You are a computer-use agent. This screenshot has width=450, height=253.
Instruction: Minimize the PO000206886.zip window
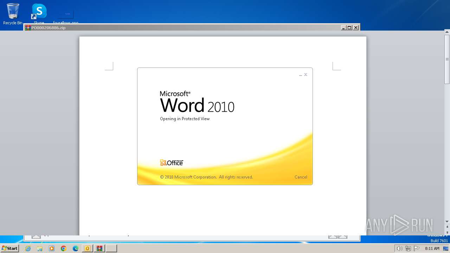tap(343, 27)
